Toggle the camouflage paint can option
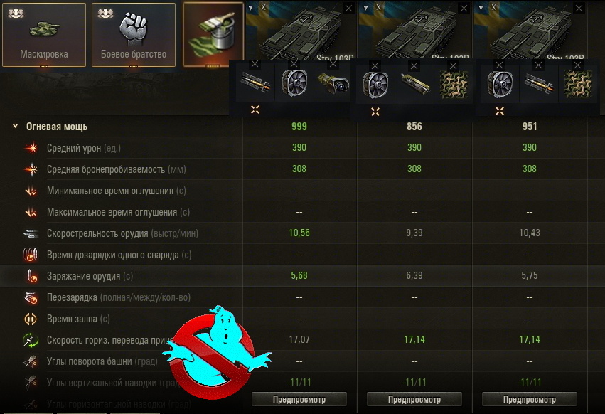Viewport: 605px width, 414px height. point(213,34)
